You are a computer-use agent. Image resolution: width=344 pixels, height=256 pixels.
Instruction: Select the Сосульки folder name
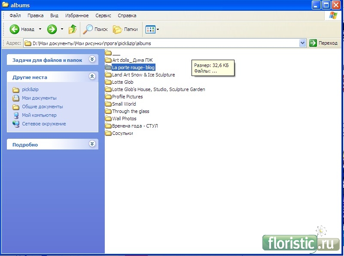pos(122,133)
